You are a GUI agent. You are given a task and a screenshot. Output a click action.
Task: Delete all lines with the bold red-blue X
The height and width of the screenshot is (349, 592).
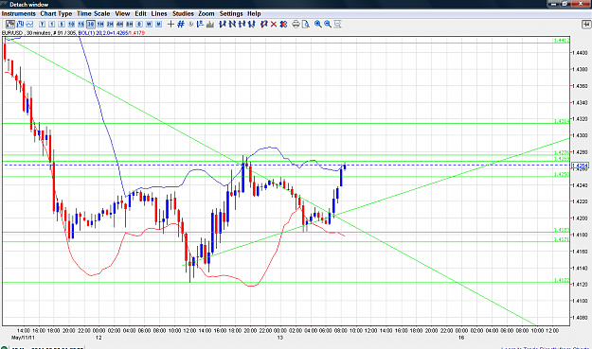[283, 25]
